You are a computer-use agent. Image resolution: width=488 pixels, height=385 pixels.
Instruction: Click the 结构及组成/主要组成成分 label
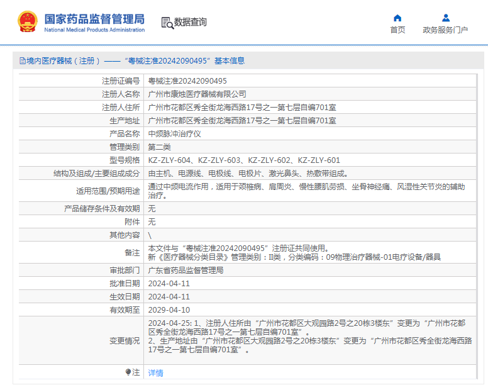tap(96, 174)
